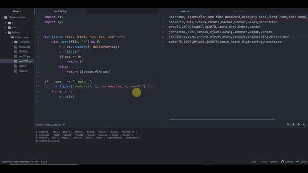Click the horizontal scrollbar in test.csv pane
Viewport: 308px width, 173px height.
coord(222,119)
